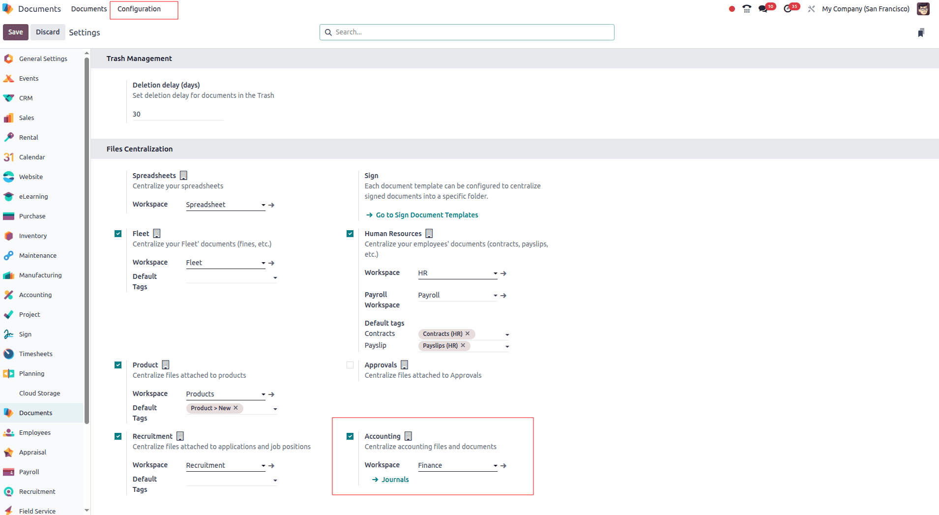This screenshot has width=939, height=515.
Task: Enable the Approvals centralization checkbox
Action: pyautogui.click(x=350, y=365)
